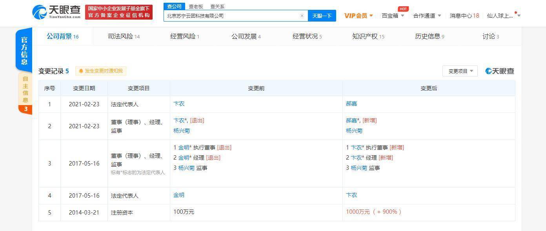
Task: Open the 历史信息 tab
Action: [x=430, y=36]
